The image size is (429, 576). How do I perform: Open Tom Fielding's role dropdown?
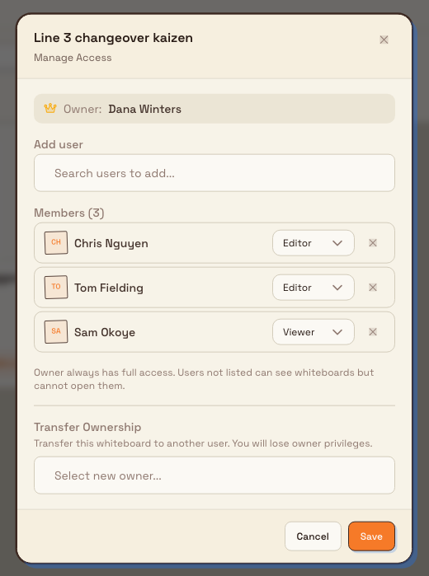pos(313,288)
